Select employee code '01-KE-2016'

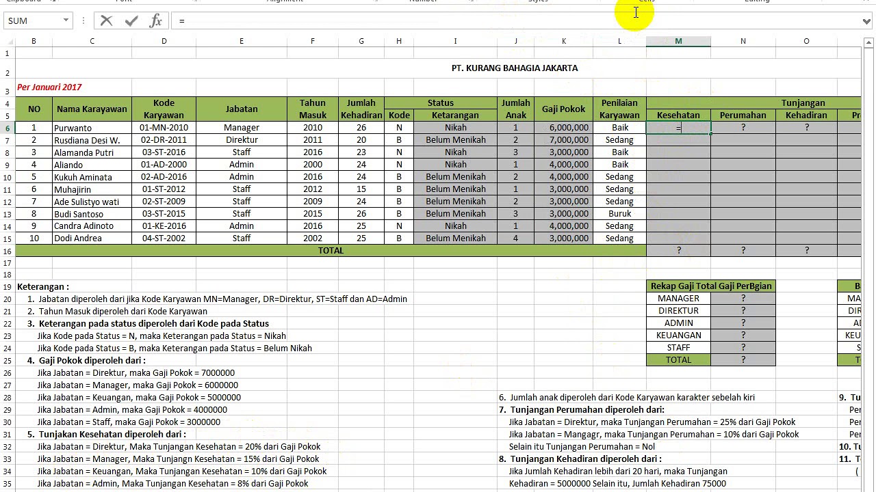click(x=164, y=226)
